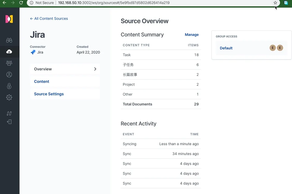Select the Overview navigation item
This screenshot has width=292, height=194.
(43, 69)
